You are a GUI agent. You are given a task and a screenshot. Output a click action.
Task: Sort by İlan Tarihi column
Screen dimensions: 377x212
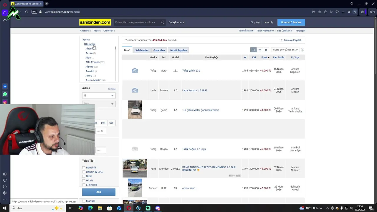pyautogui.click(x=279, y=57)
